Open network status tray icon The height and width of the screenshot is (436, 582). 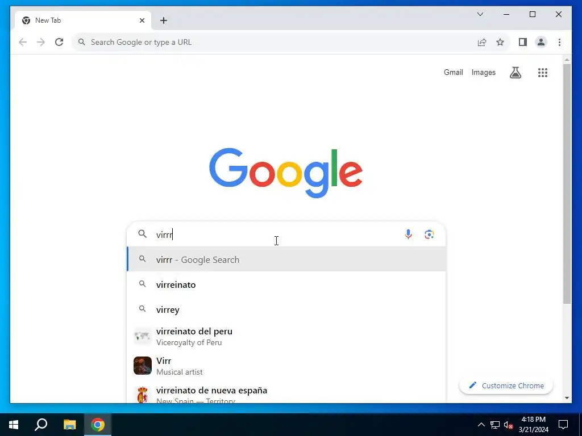(495, 425)
